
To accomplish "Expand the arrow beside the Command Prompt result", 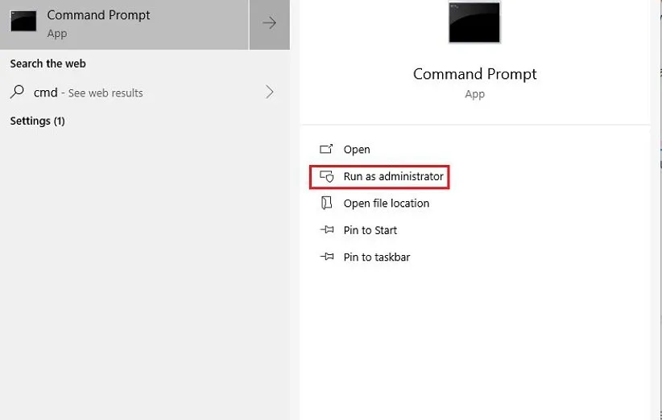I will point(269,23).
